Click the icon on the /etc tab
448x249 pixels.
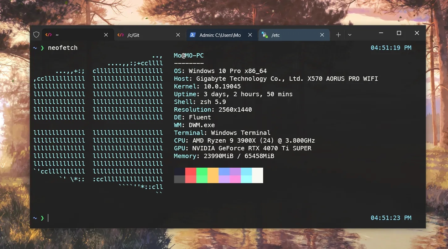coord(265,35)
